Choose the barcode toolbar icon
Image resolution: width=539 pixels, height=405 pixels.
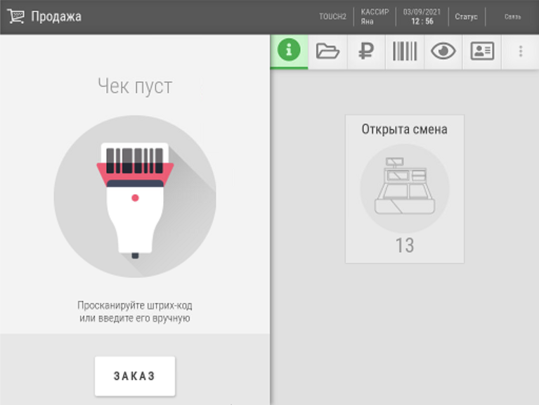pos(405,51)
